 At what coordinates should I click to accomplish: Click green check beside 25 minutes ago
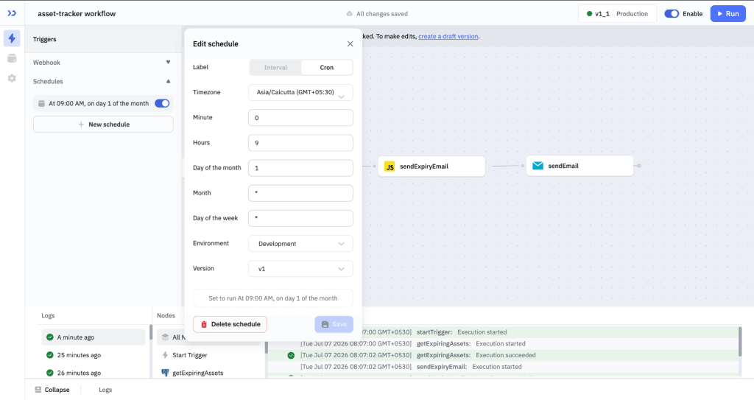(49, 355)
